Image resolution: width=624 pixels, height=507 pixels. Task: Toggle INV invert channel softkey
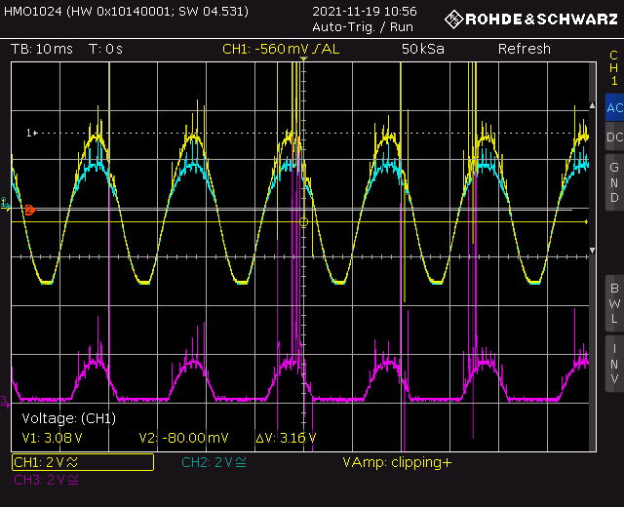(x=614, y=364)
